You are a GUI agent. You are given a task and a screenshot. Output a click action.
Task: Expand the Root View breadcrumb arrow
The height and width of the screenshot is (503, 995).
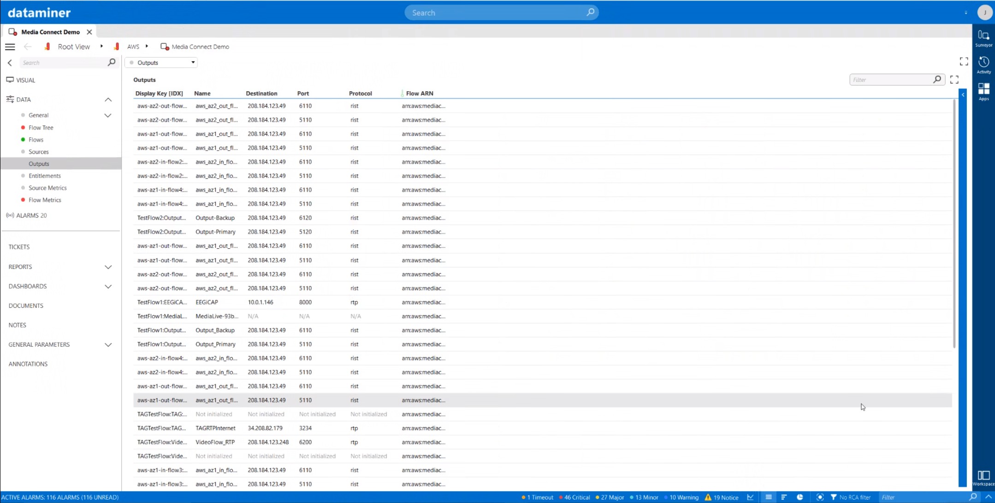[101, 46]
